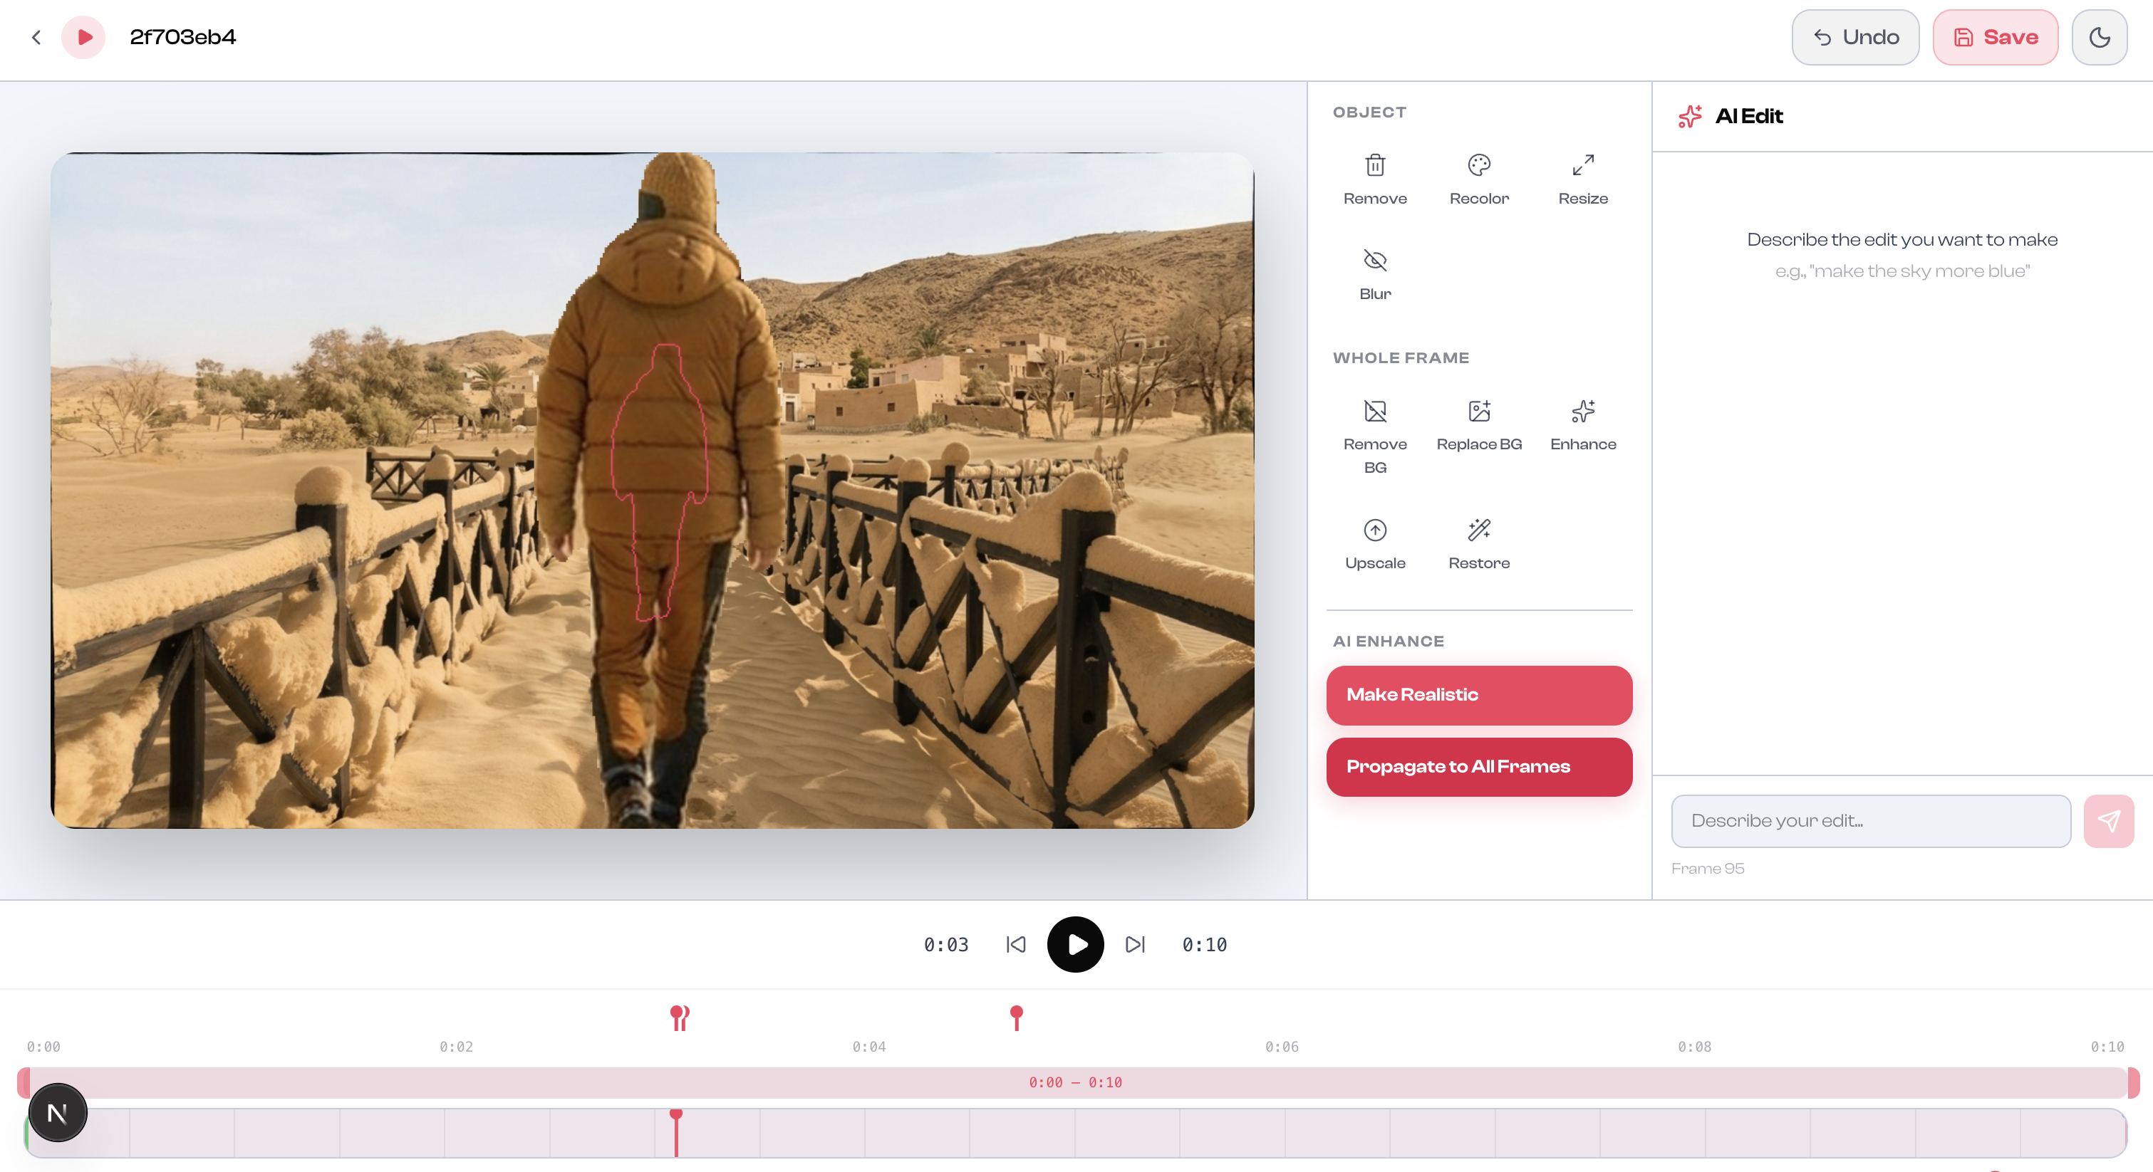Undo the last edit
Image resolution: width=2153 pixels, height=1172 pixels.
1854,38
